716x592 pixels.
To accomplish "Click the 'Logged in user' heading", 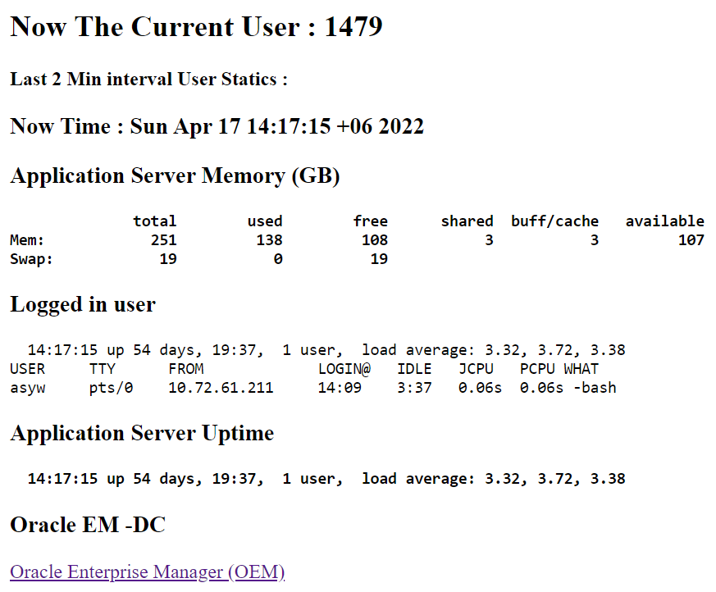I will (83, 304).
